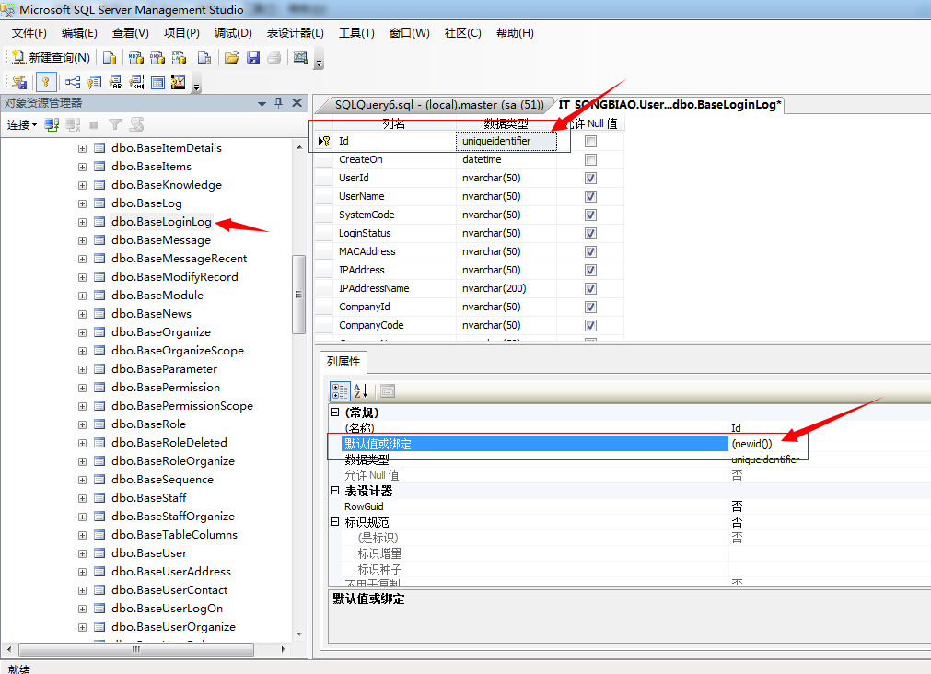Click the Connect Object Explorer icon

pos(52,124)
